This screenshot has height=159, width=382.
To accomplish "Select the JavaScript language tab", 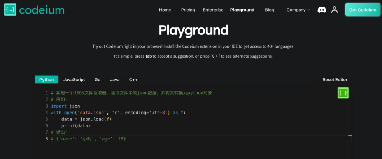I will pyautogui.click(x=74, y=80).
